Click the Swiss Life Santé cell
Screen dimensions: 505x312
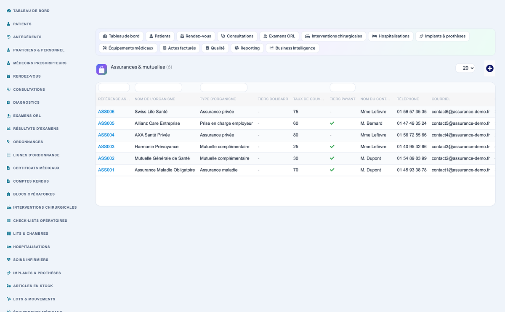[151, 112]
